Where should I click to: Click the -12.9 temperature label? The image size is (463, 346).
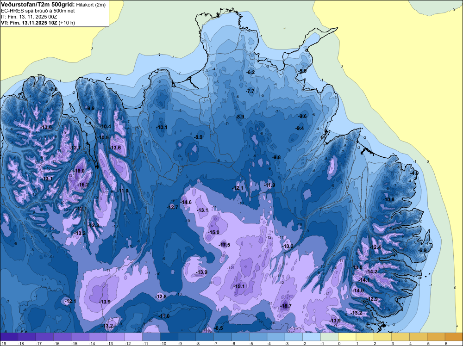pyautogui.click(x=372, y=299)
